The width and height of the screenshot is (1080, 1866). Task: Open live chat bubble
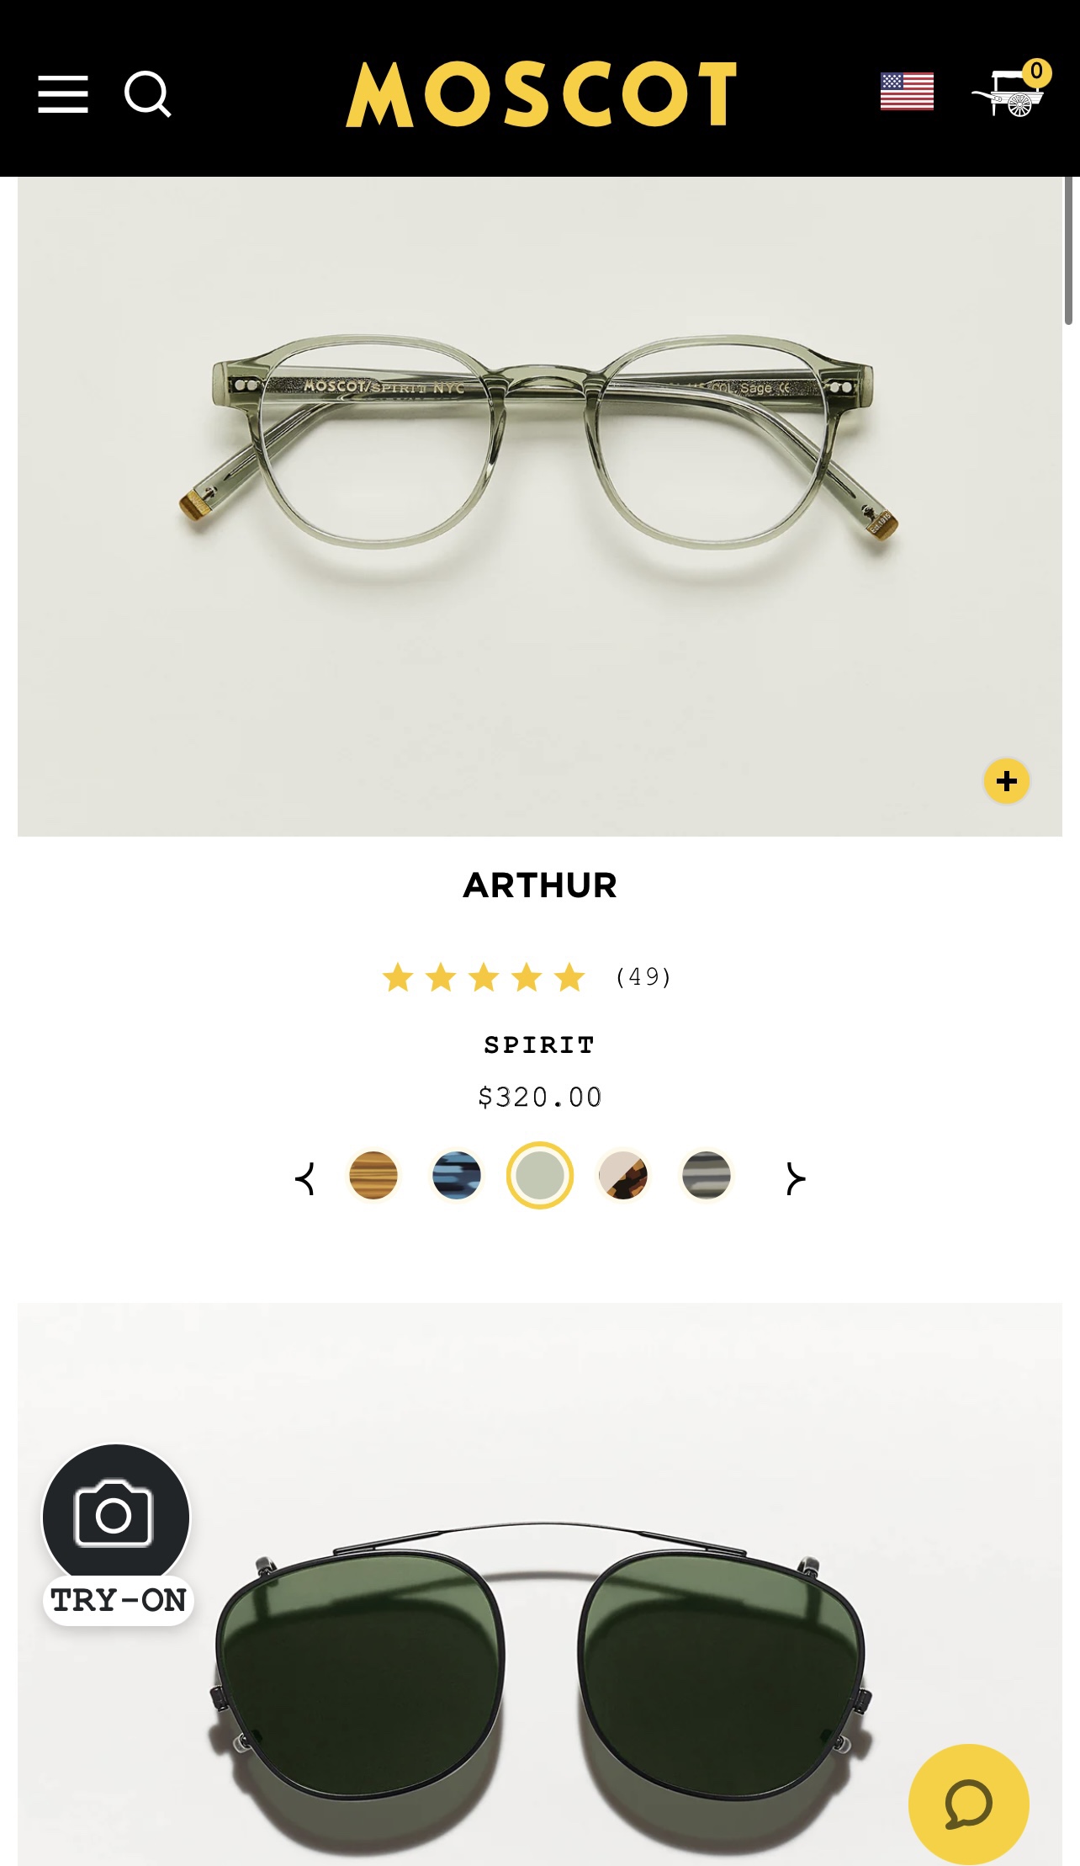pos(969,1804)
